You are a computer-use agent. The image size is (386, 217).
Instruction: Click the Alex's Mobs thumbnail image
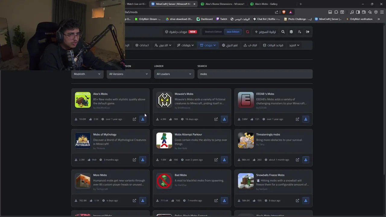point(83,100)
